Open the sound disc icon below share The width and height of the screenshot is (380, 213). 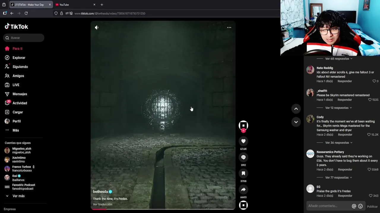pos(243,205)
